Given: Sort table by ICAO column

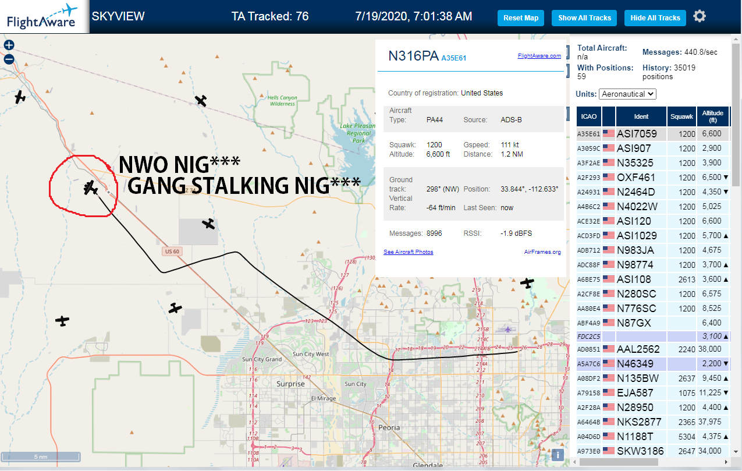Looking at the screenshot, I should click(x=589, y=116).
